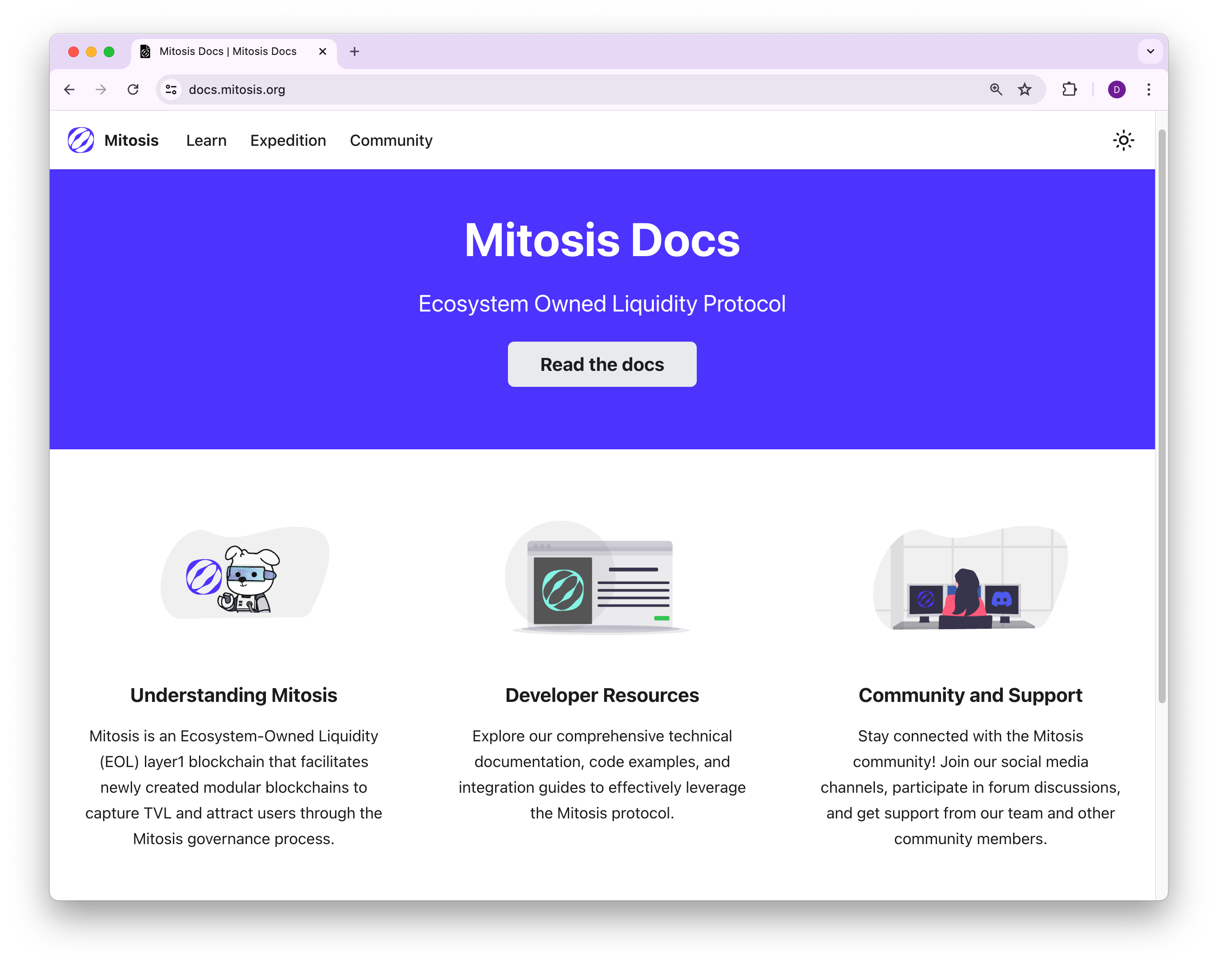This screenshot has height=966, width=1218.
Task: Click the Mitosis logo icon in navbar
Action: point(81,140)
